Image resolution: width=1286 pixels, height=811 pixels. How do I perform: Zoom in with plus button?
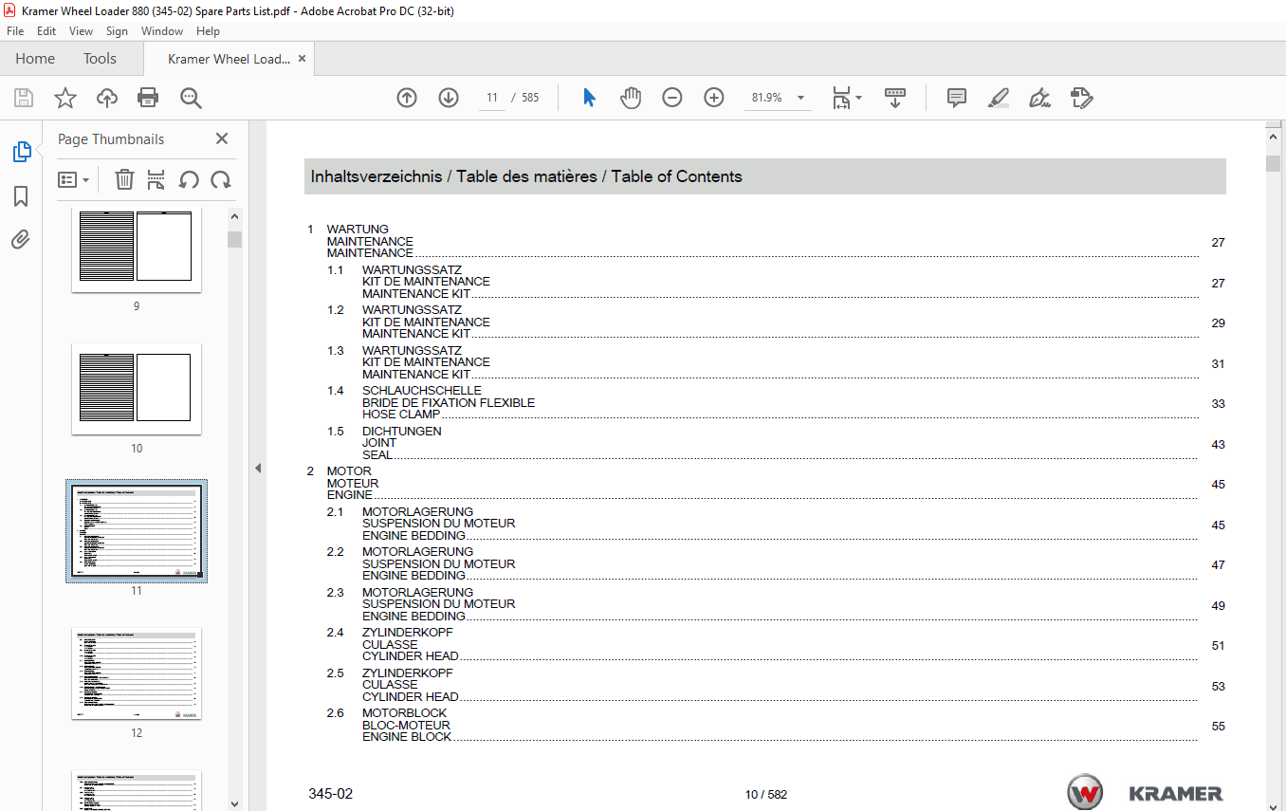point(714,98)
